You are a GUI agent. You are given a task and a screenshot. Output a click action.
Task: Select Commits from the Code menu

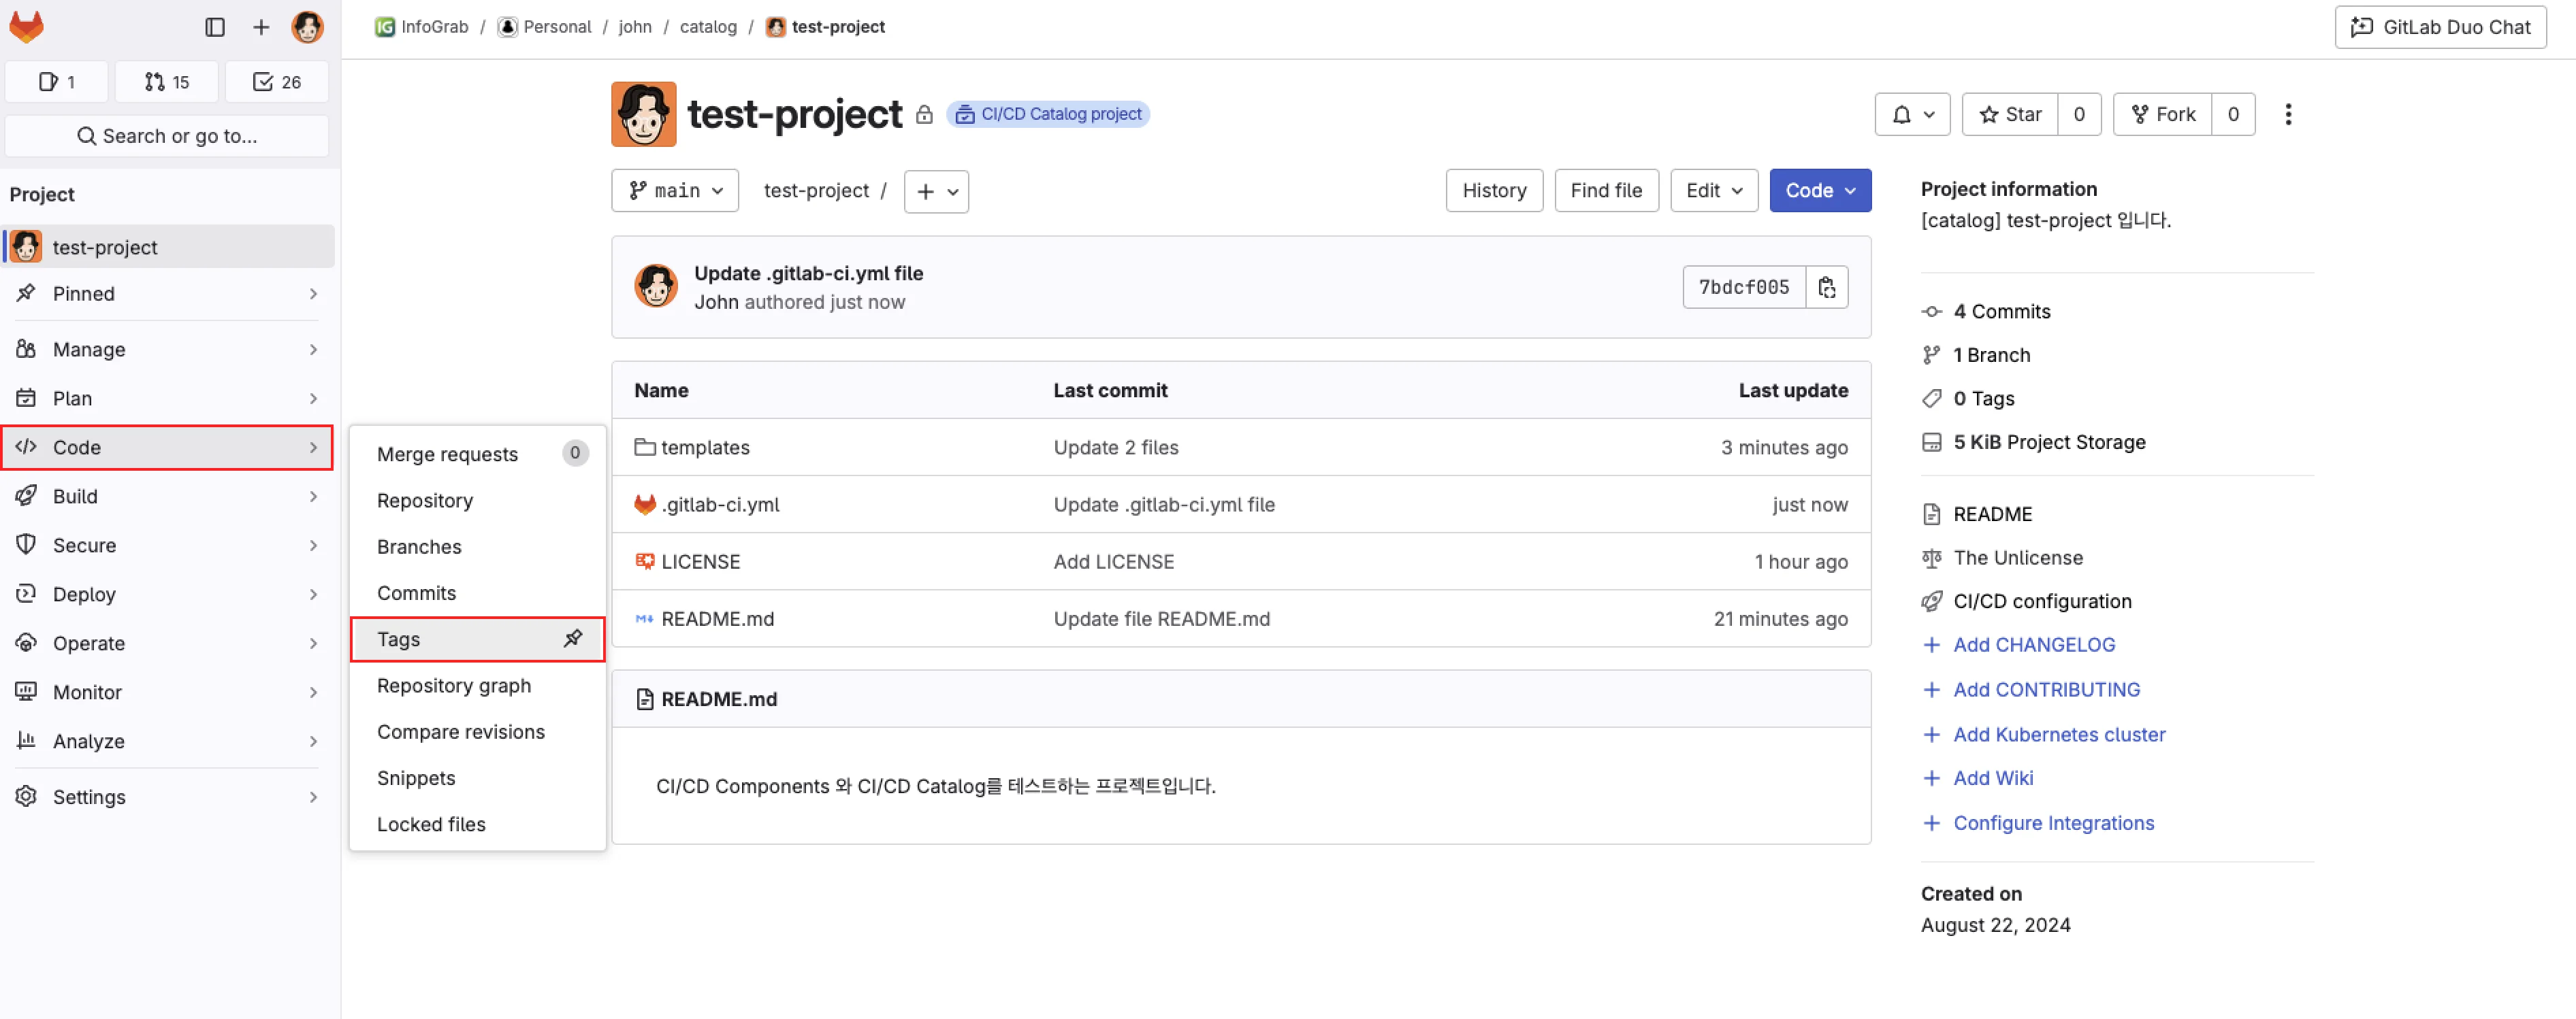click(417, 591)
